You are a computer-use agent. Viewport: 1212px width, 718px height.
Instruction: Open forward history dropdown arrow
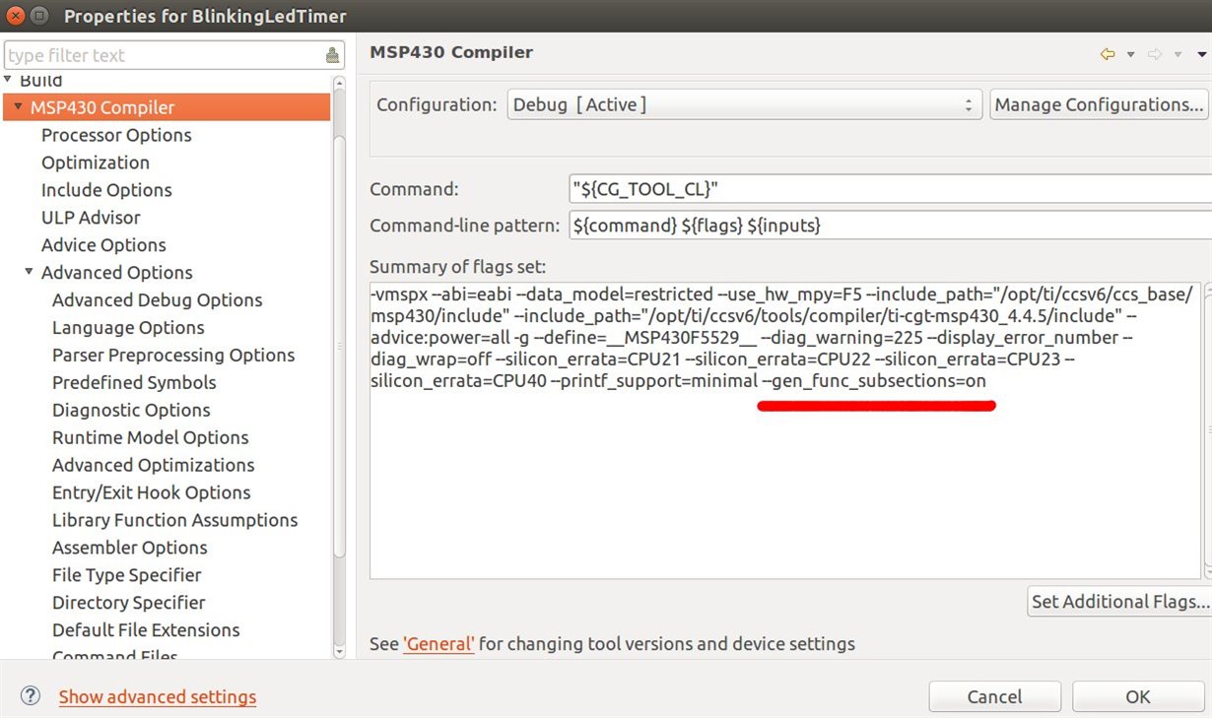(x=1178, y=54)
